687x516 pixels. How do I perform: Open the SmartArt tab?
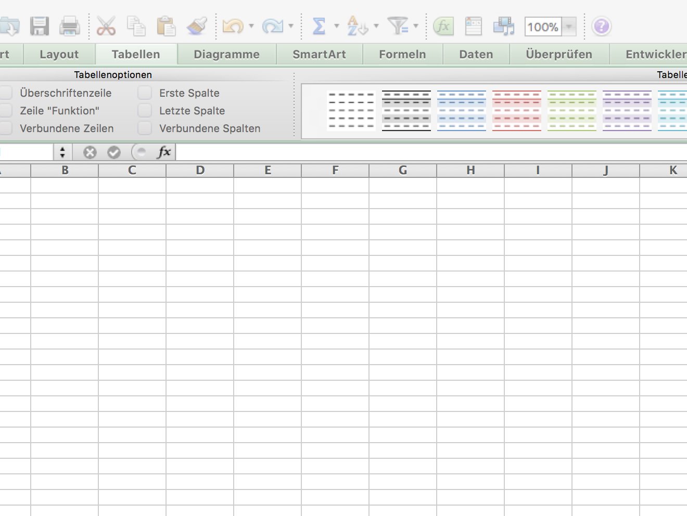pos(320,55)
